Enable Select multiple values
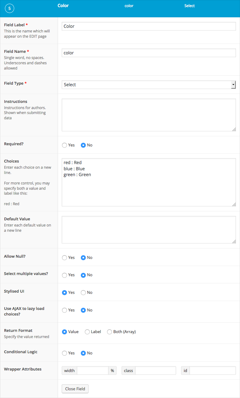Screen dimensions: 240x398 (x=64, y=275)
